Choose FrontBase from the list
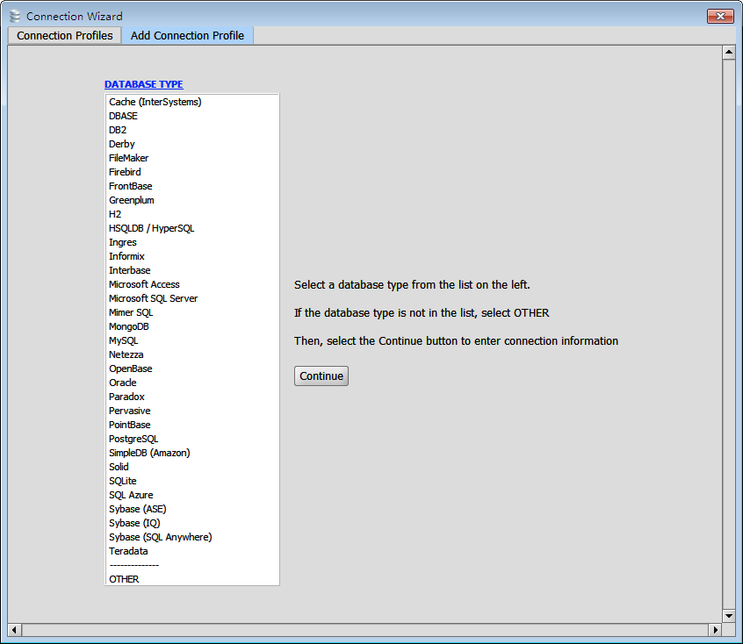Image resolution: width=743 pixels, height=644 pixels. (192, 186)
